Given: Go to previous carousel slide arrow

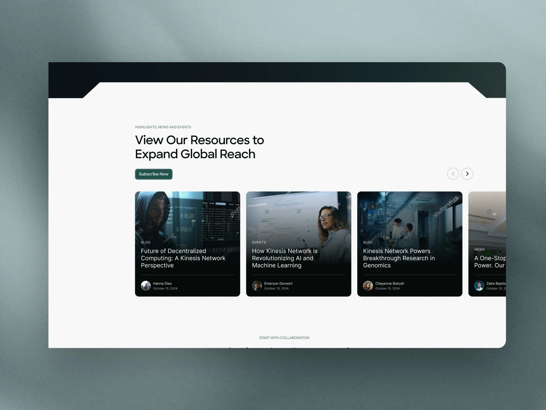Looking at the screenshot, I should tap(453, 174).
